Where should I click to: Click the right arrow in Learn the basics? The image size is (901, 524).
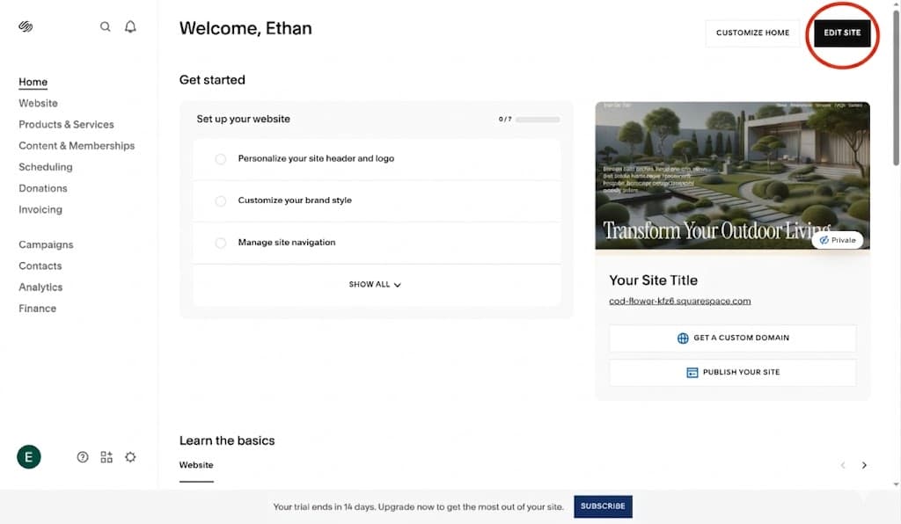pos(864,464)
